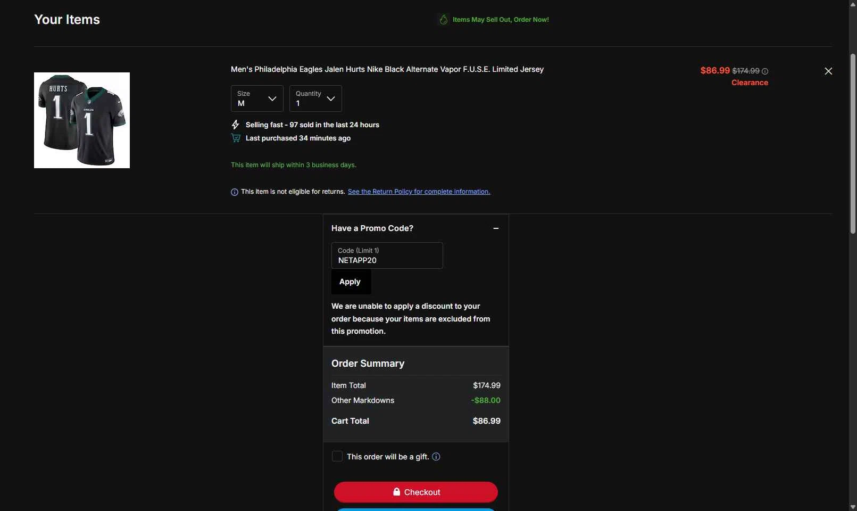
Task: Remove the jersey using the X icon
Action: tap(828, 71)
